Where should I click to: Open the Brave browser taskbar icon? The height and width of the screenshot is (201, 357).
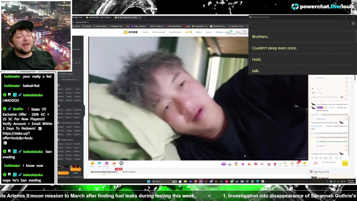click(x=196, y=181)
